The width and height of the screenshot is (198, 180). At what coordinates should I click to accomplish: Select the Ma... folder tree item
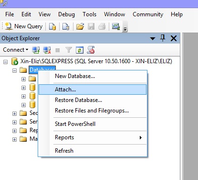tap(33, 139)
